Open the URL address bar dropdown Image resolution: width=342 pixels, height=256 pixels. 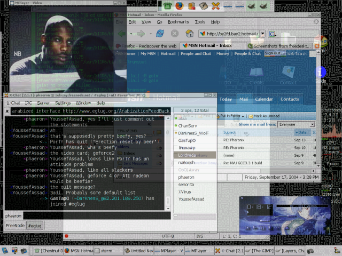pyautogui.click(x=262, y=34)
